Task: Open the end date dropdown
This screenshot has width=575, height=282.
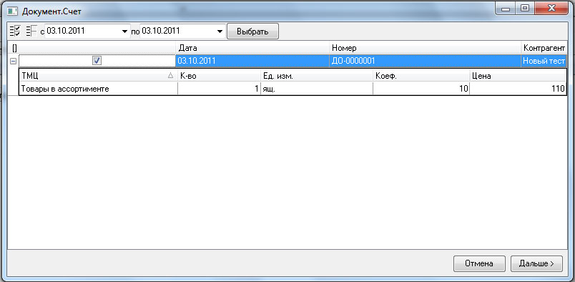Action: (x=220, y=31)
